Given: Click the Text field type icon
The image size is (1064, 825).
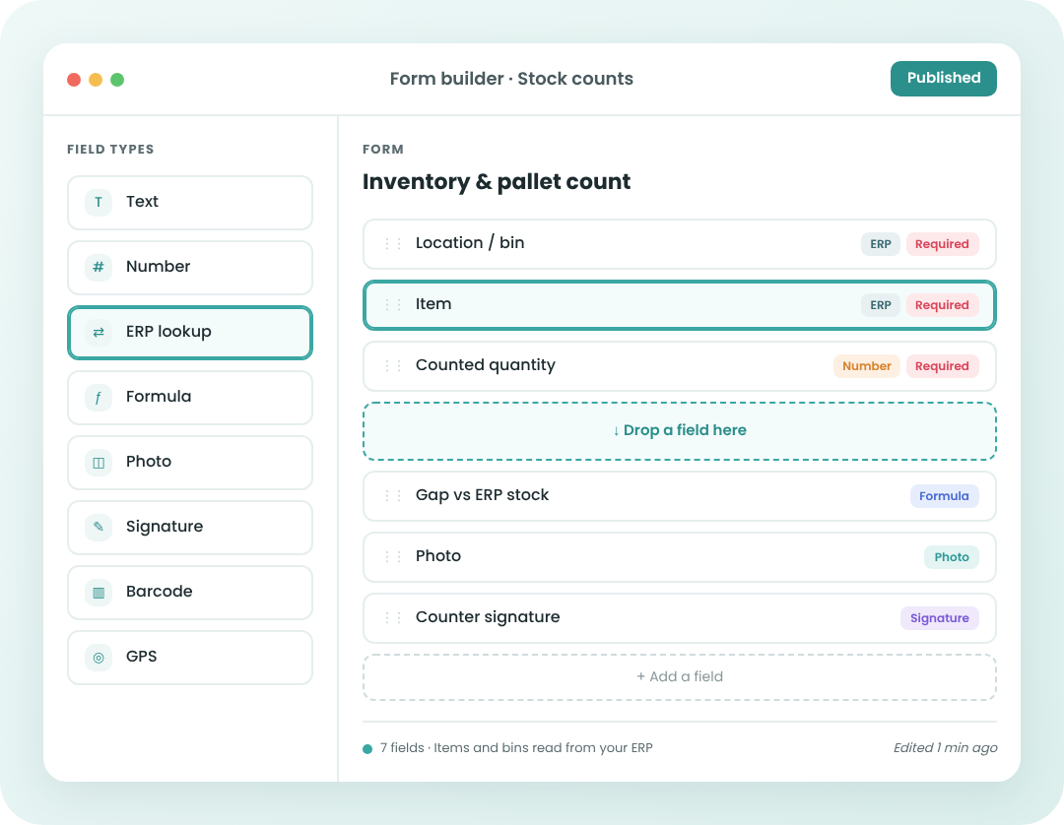Looking at the screenshot, I should click(99, 202).
